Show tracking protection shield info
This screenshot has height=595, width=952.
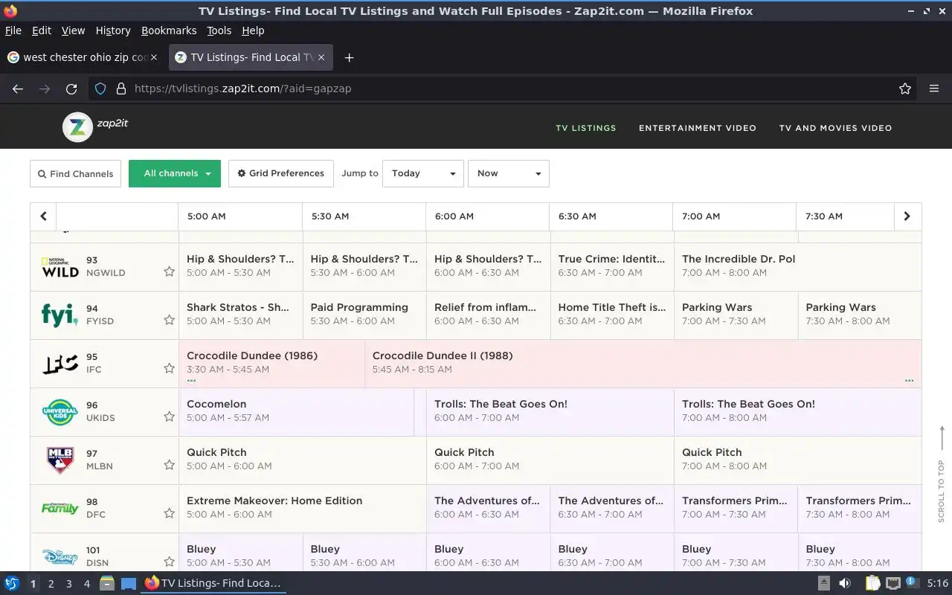coord(100,89)
